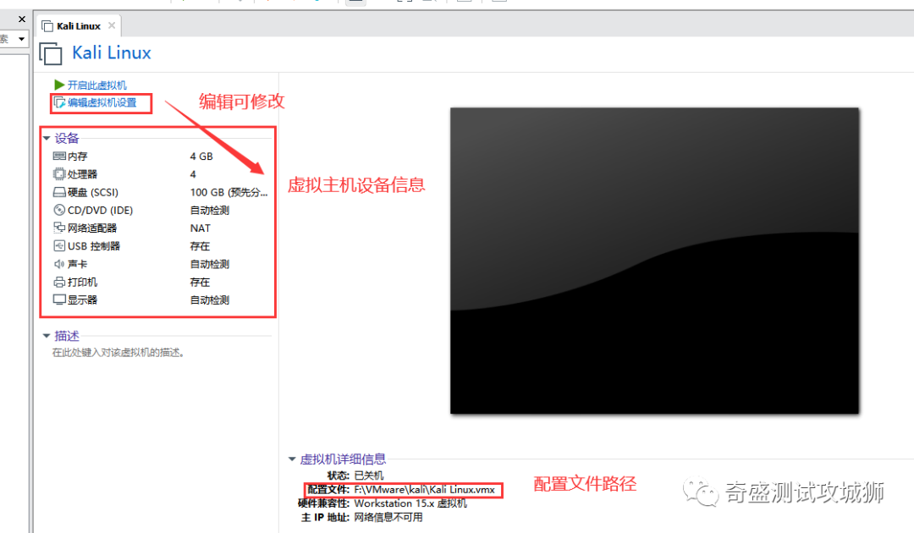
Task: Close the Kali Linux tab
Action: click(x=112, y=25)
